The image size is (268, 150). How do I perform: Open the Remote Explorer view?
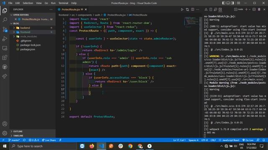(x=5, y=48)
